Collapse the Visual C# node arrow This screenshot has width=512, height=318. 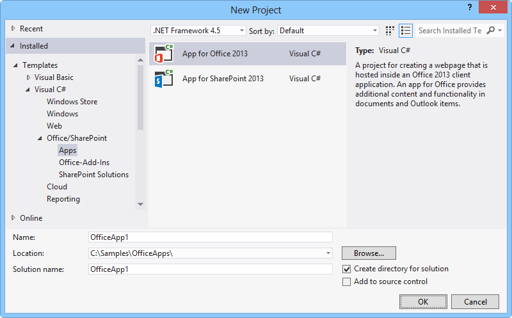tap(28, 90)
